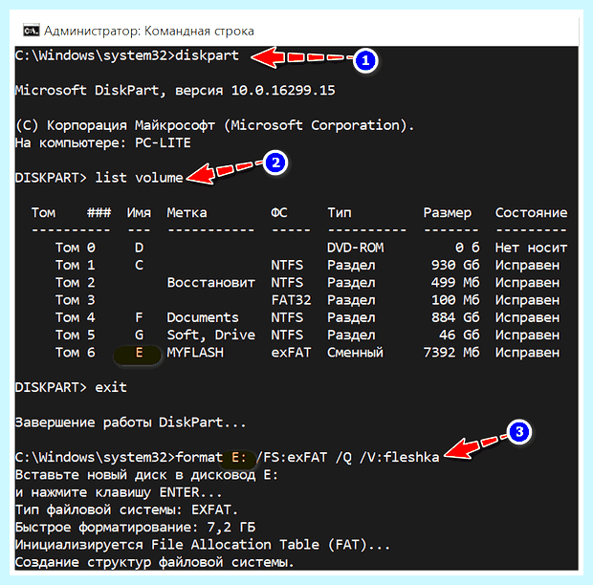The width and height of the screenshot is (593, 585).
Task: Click the Состояние column header
Action: point(531,213)
